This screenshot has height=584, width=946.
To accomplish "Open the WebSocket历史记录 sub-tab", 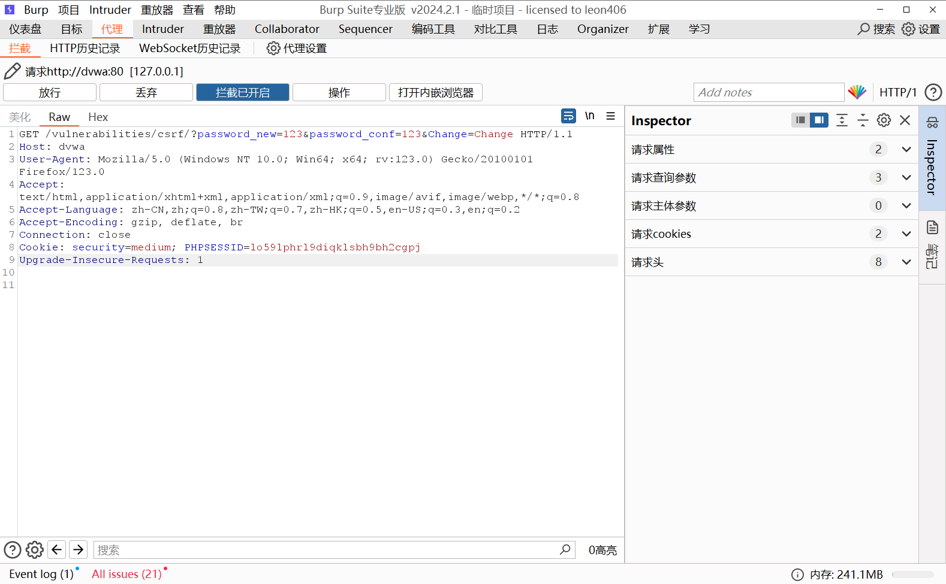I will (x=190, y=49).
